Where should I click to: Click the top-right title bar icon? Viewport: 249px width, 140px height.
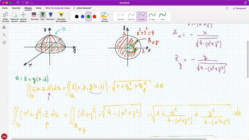pos(245,3)
